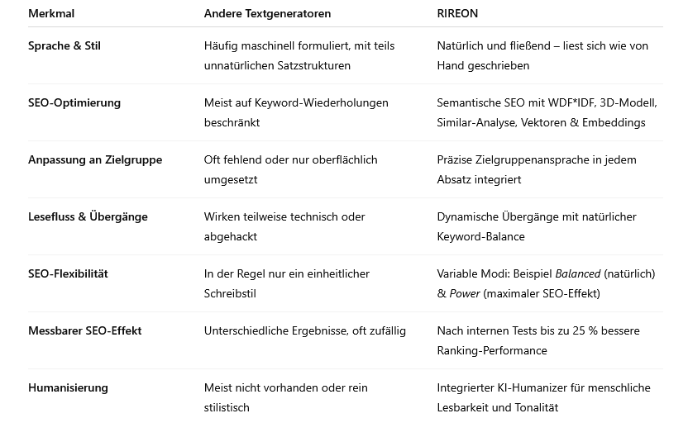Select the Humanisierung row label
This screenshot has width=688, height=437.
tap(68, 387)
